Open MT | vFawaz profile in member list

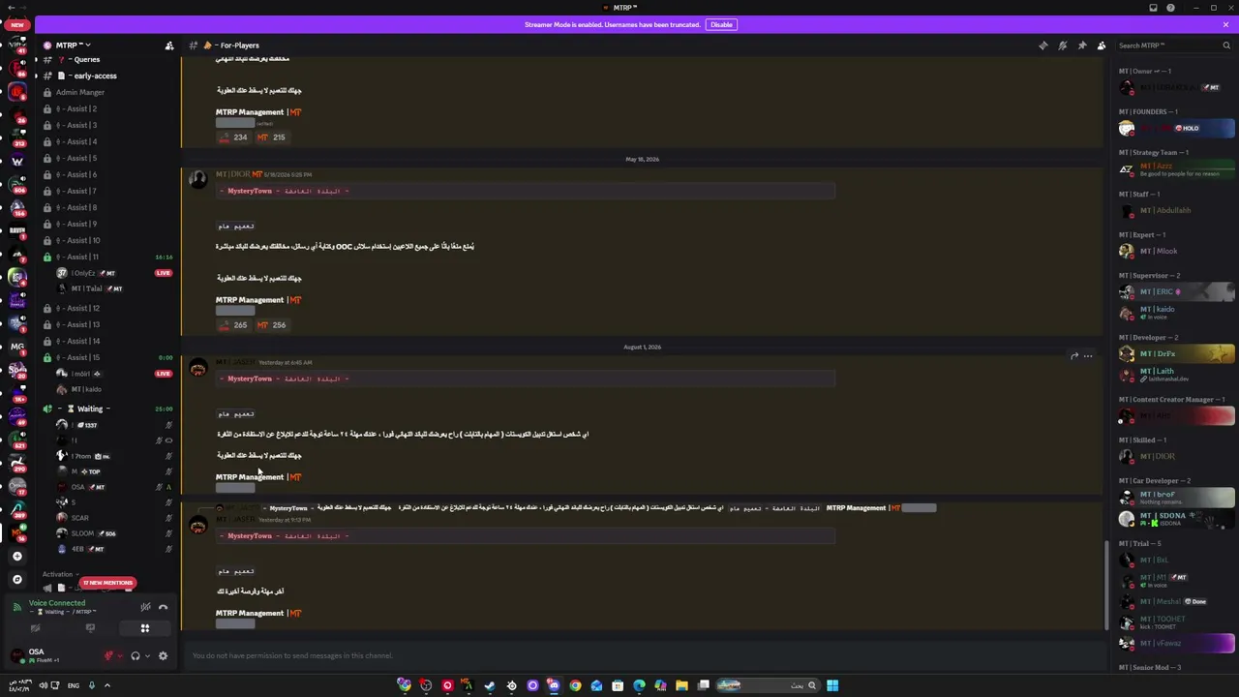click(1176, 643)
